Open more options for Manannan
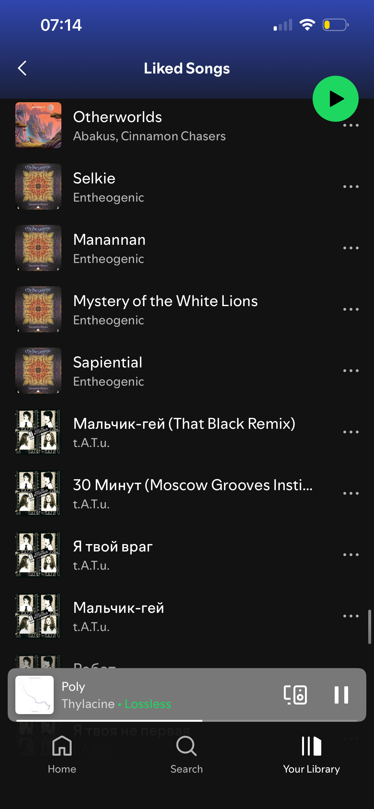The height and width of the screenshot is (809, 374). point(351,248)
